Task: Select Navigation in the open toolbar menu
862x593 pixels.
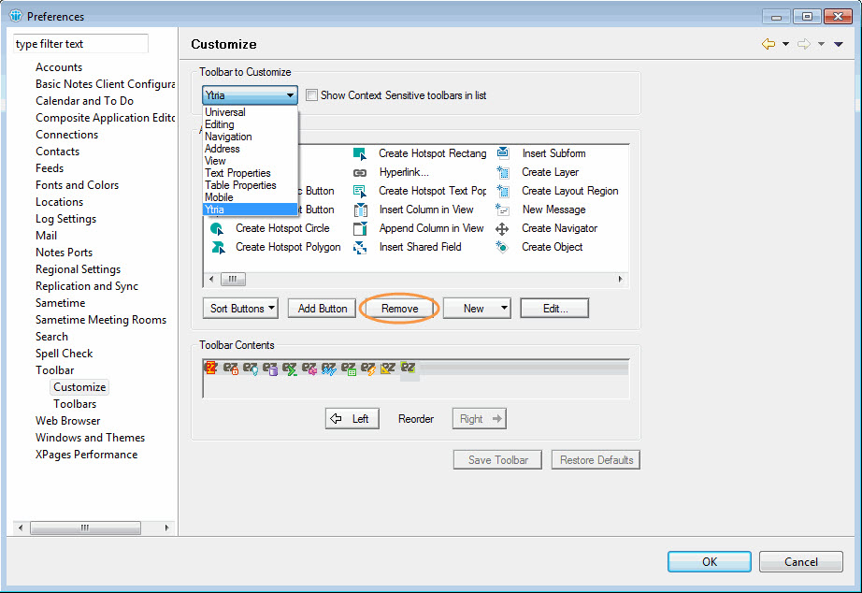Action: 228,137
